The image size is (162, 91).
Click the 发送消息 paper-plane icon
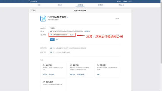click(x=44, y=65)
